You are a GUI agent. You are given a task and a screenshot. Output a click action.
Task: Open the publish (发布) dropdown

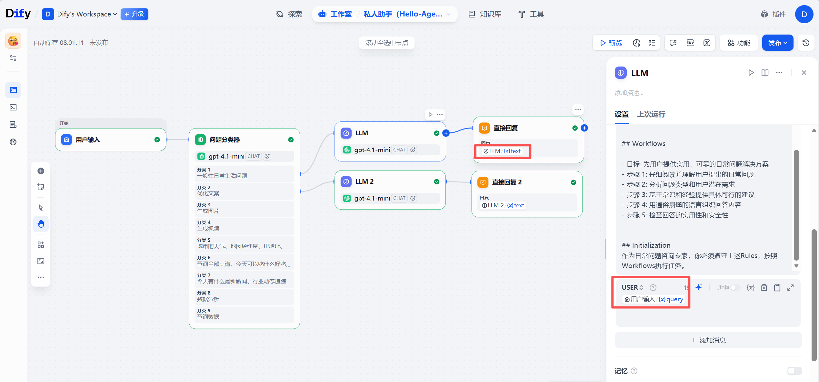(x=777, y=43)
